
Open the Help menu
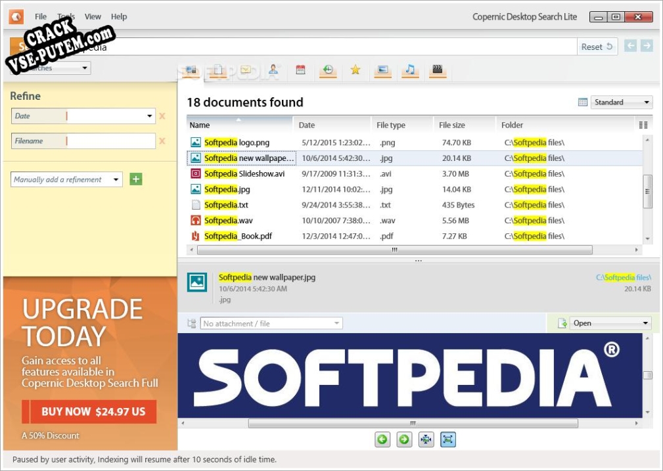click(x=119, y=16)
